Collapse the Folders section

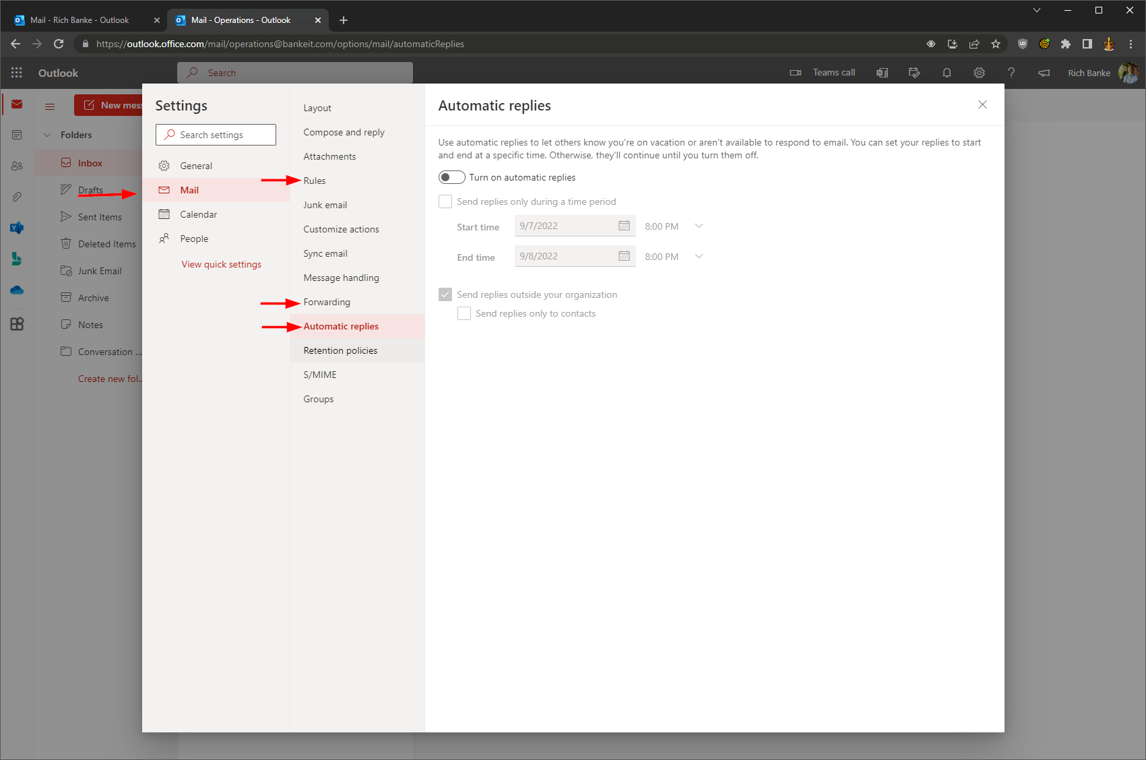point(47,134)
